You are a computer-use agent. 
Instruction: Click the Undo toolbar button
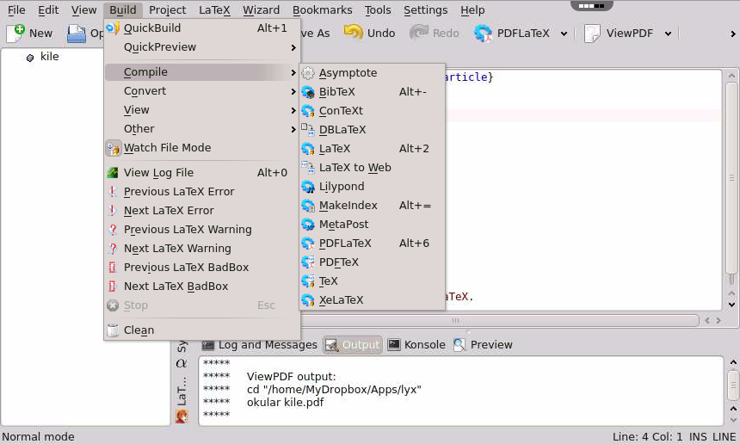369,33
